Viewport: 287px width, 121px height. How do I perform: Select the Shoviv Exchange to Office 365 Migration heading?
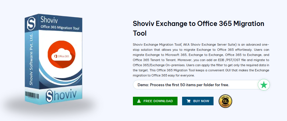tap(199, 28)
